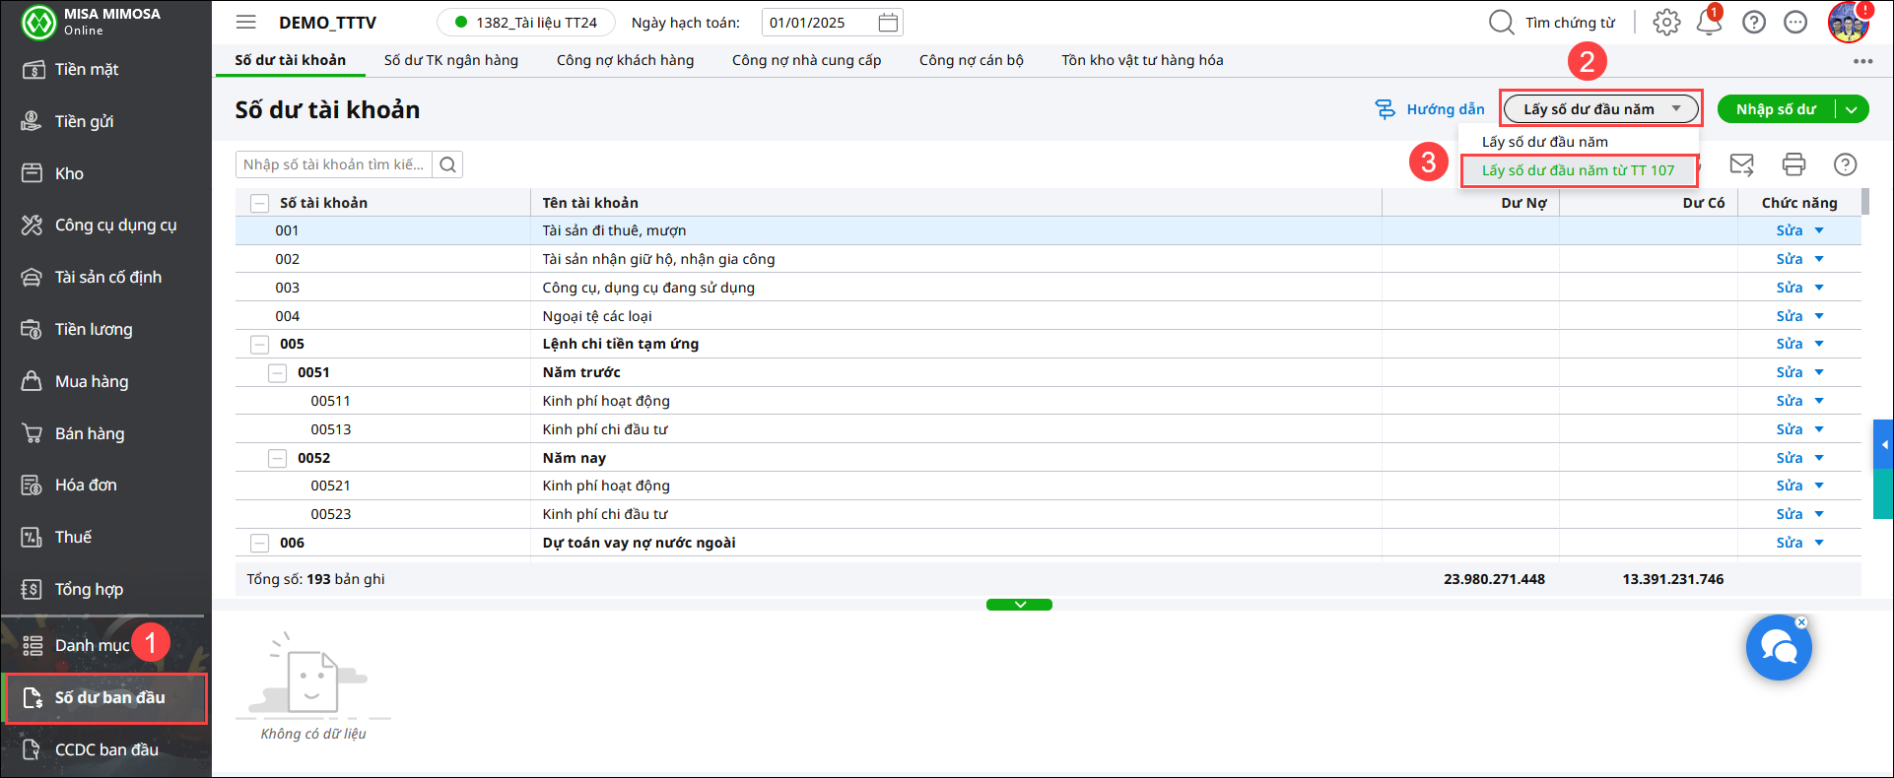Collapse all rows via header toggle
The image size is (1894, 778).
[x=259, y=203]
